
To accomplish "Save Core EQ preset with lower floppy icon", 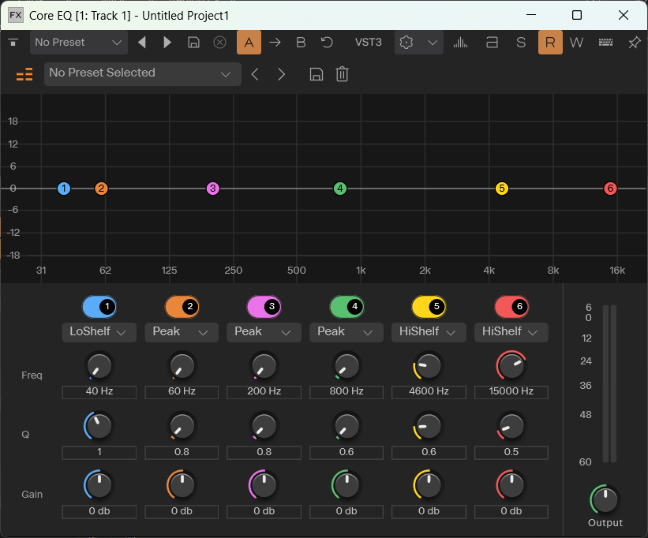I will coord(317,74).
